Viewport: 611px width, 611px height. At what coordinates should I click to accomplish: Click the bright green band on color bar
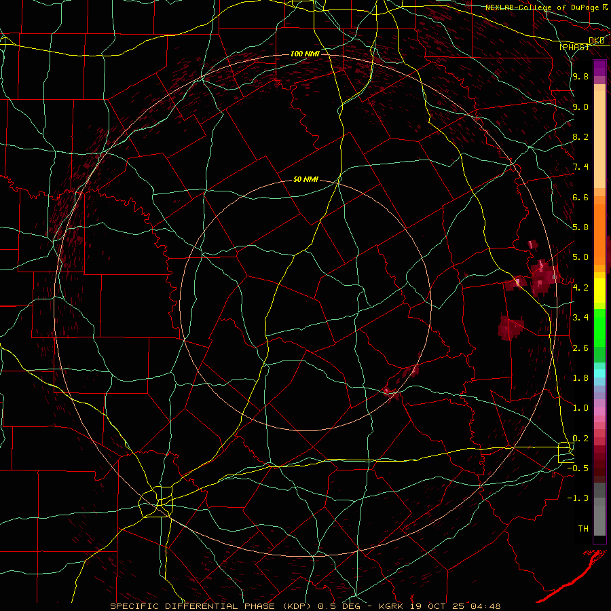[x=599, y=328]
